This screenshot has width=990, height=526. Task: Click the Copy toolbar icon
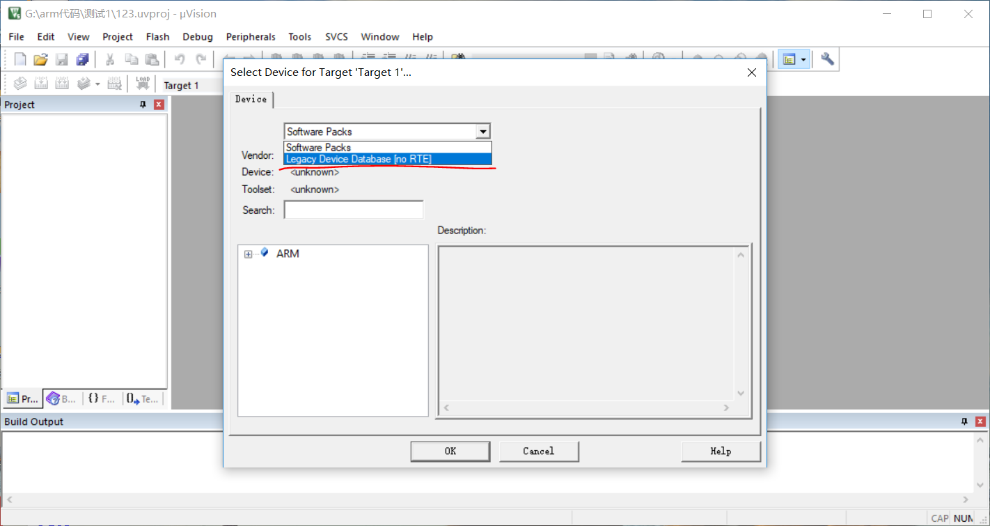coord(131,59)
